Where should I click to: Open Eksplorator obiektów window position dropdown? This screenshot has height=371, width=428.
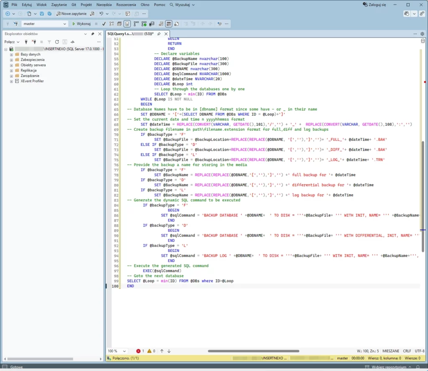85,34
